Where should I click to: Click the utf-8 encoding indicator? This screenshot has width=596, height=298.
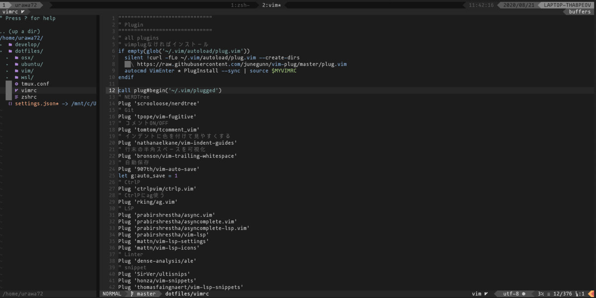[511, 294]
